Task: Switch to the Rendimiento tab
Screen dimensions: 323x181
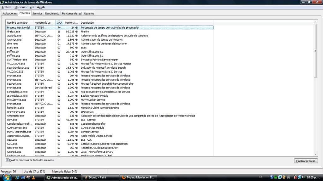Action: [x=52, y=14]
